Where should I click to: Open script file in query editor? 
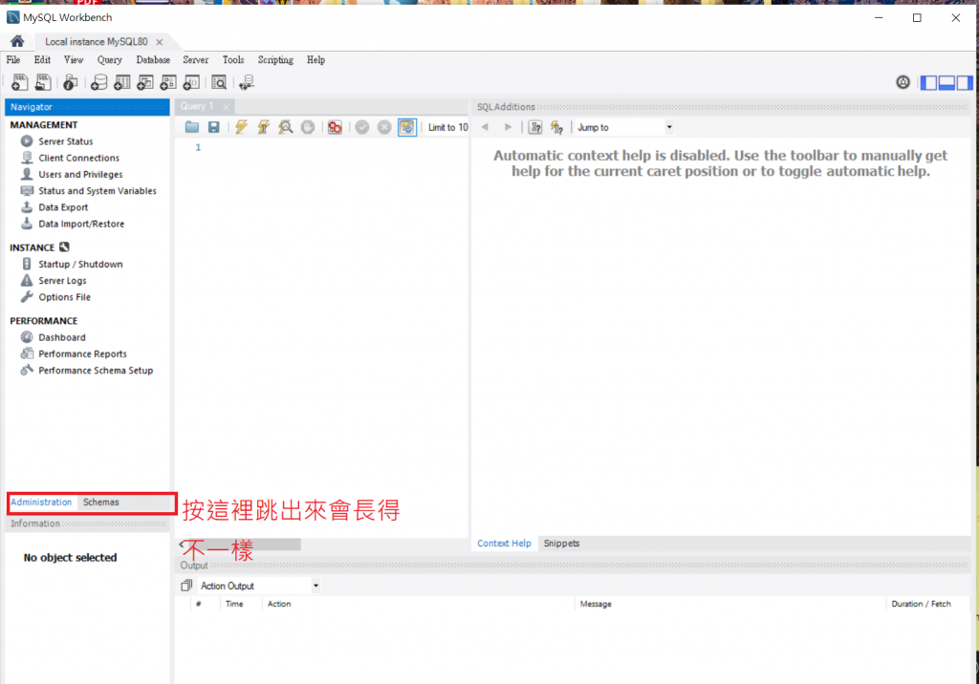[191, 127]
